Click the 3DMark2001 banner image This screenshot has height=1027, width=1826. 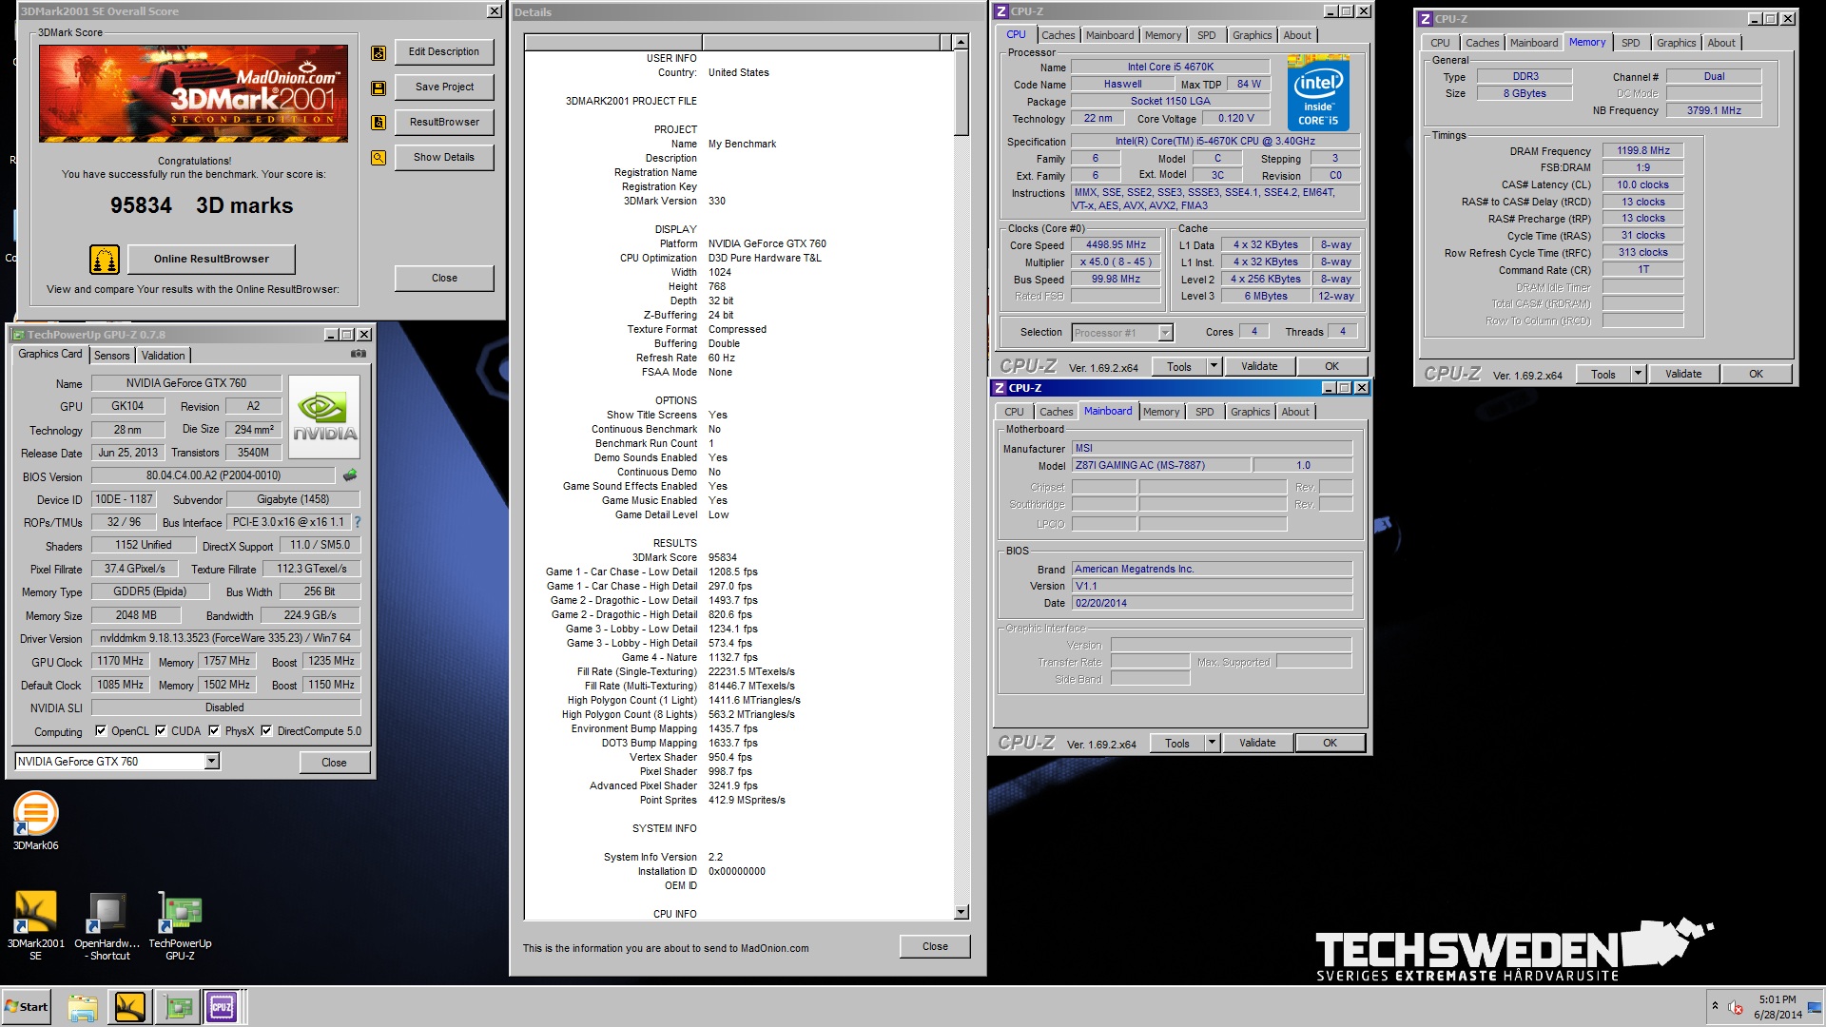[193, 93]
